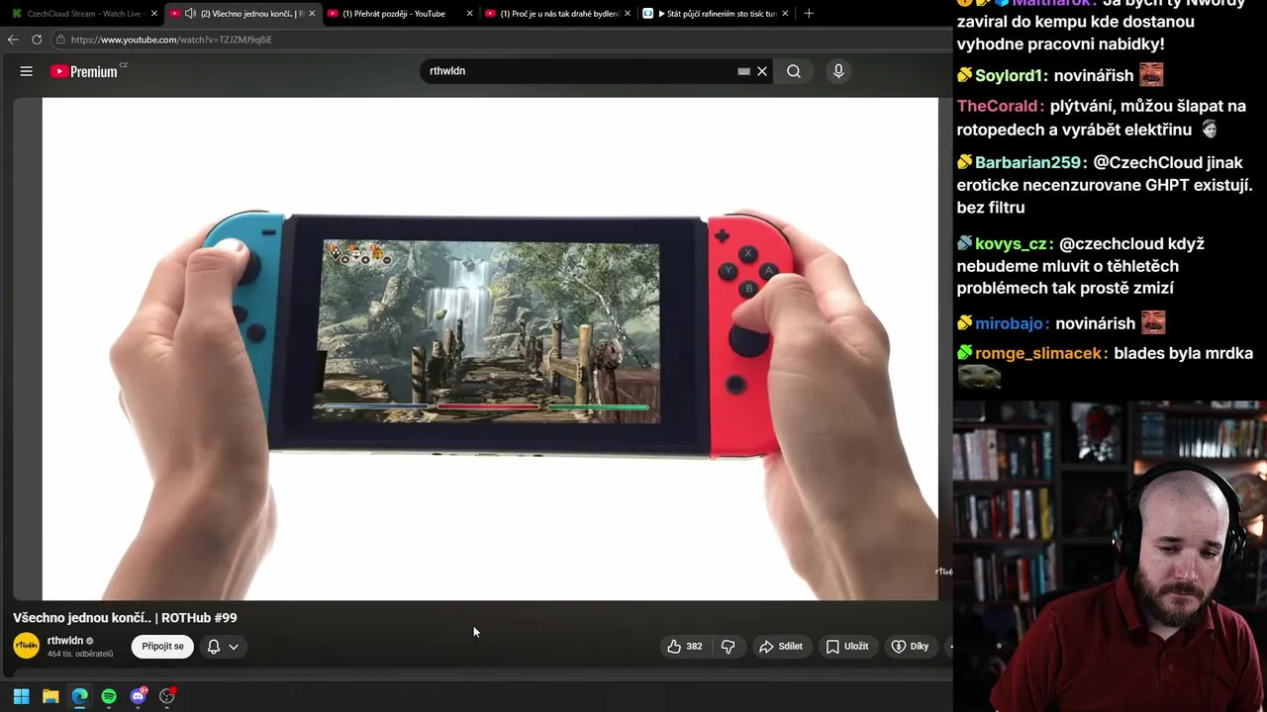Click the on-screen keyboard icon in search box
Image resolution: width=1267 pixels, height=712 pixels.
tap(743, 71)
